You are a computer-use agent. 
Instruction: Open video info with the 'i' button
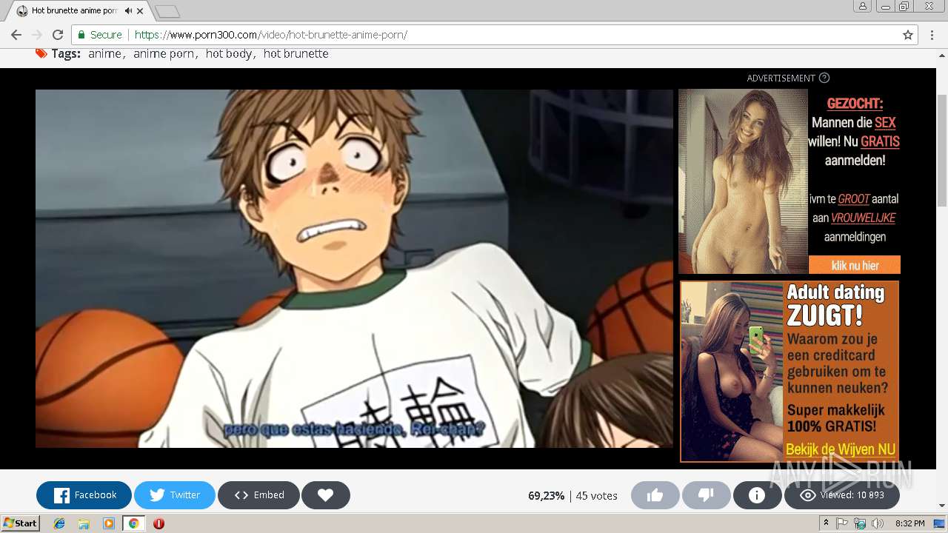757,495
